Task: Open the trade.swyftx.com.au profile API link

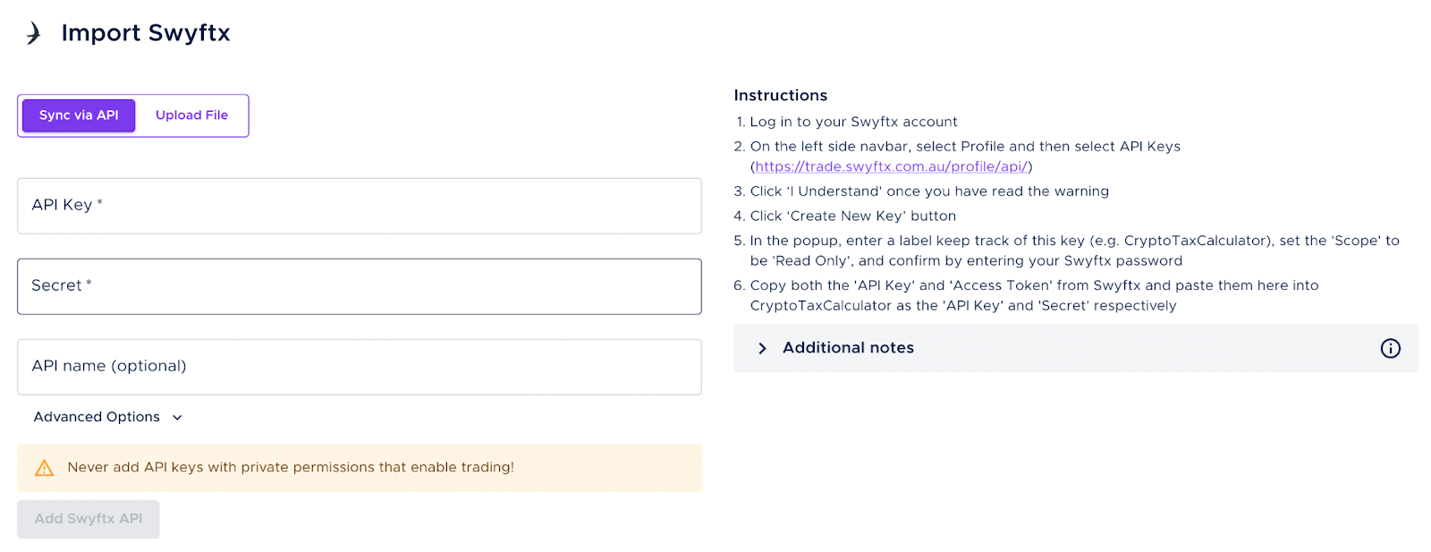Action: tap(892, 166)
